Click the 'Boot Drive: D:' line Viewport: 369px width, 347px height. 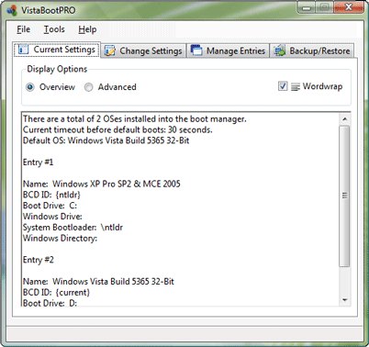coord(50,303)
